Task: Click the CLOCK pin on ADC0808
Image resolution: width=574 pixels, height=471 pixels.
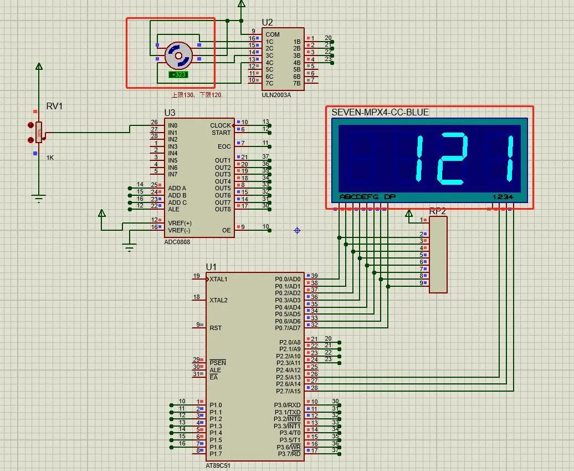Action: (221, 125)
